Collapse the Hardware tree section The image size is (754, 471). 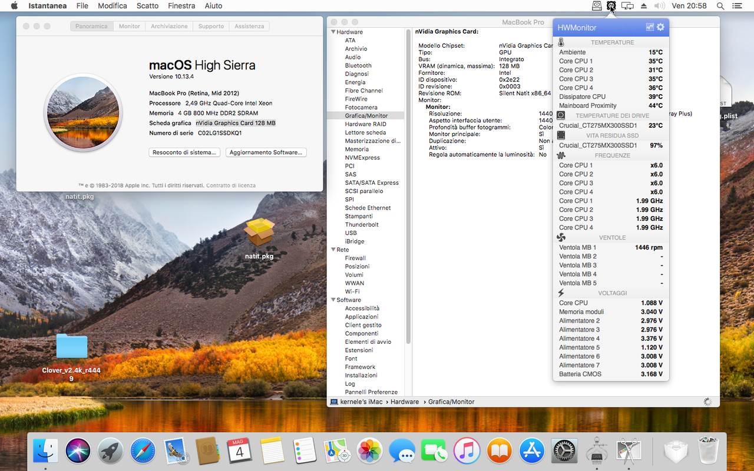point(333,32)
